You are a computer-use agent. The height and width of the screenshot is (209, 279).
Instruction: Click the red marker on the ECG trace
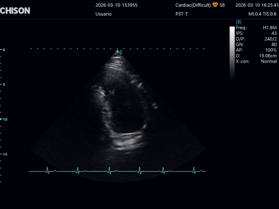(x=144, y=171)
